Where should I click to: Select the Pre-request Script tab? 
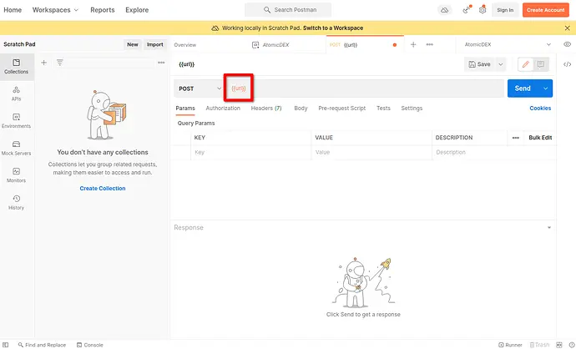coord(341,108)
